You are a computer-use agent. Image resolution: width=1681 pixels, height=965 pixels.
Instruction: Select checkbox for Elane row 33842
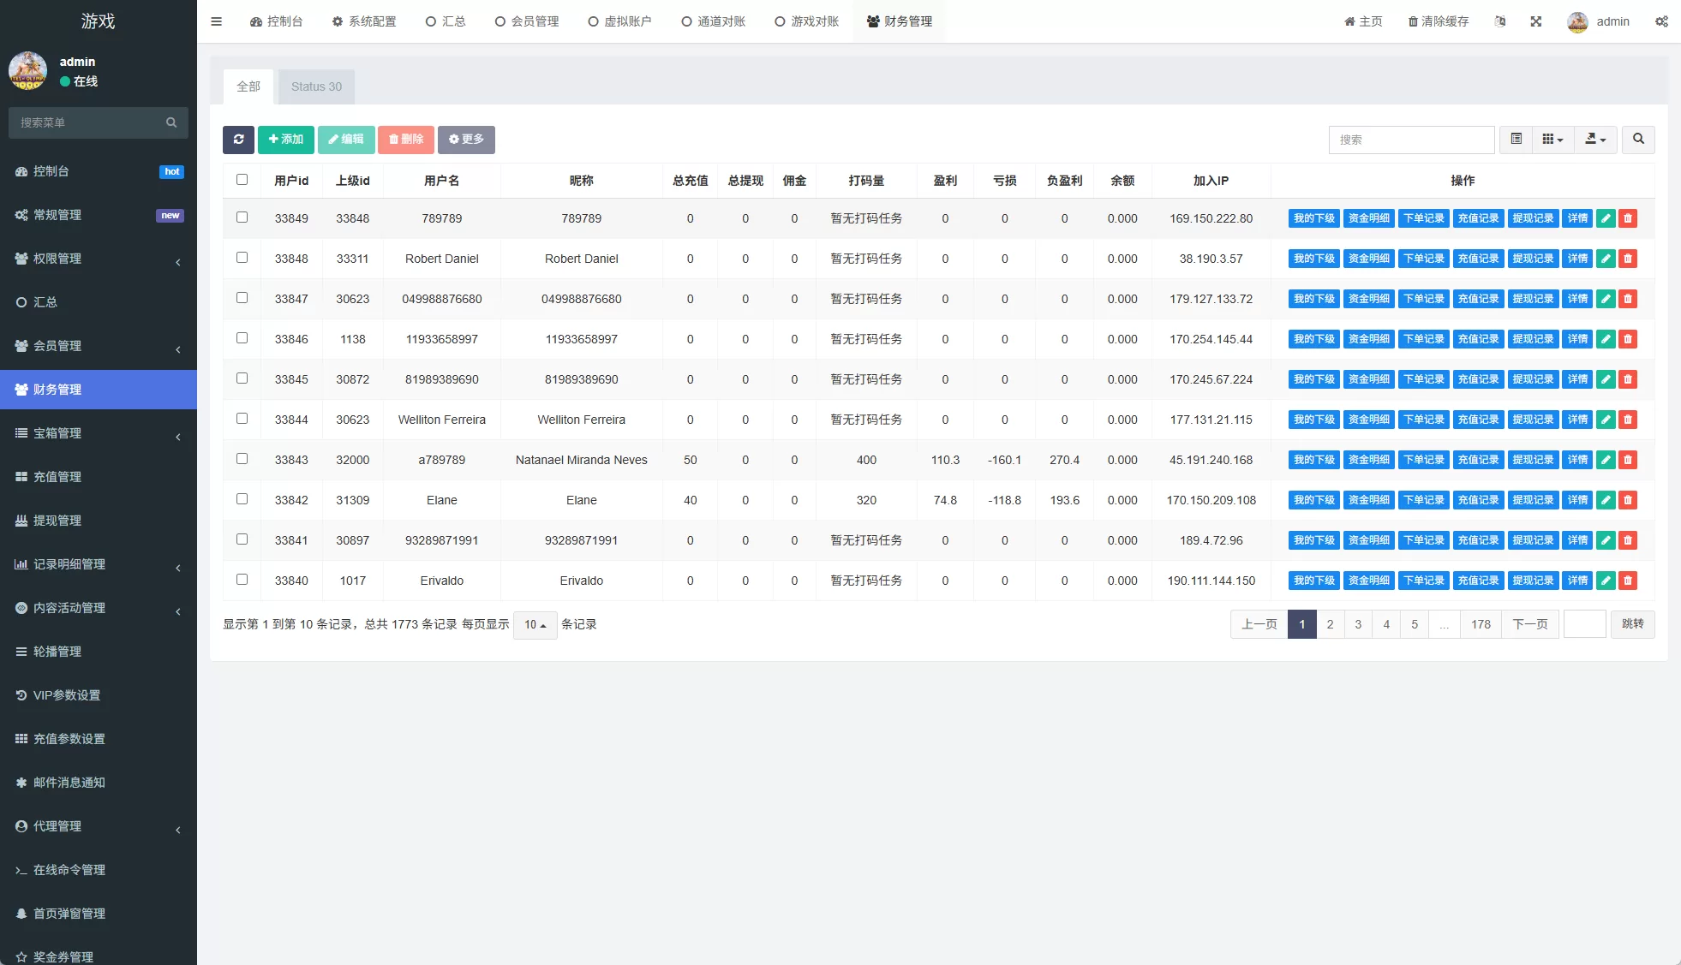(x=242, y=499)
